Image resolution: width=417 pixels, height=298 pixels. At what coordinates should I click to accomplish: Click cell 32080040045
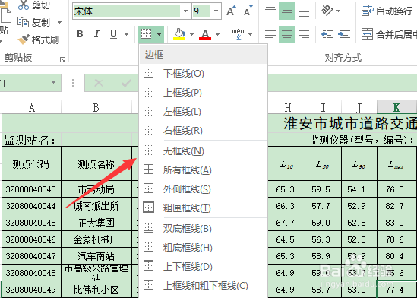click(31, 223)
